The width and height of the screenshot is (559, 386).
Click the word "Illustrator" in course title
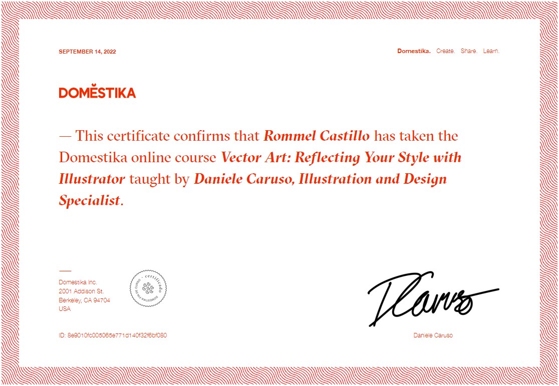coord(92,179)
